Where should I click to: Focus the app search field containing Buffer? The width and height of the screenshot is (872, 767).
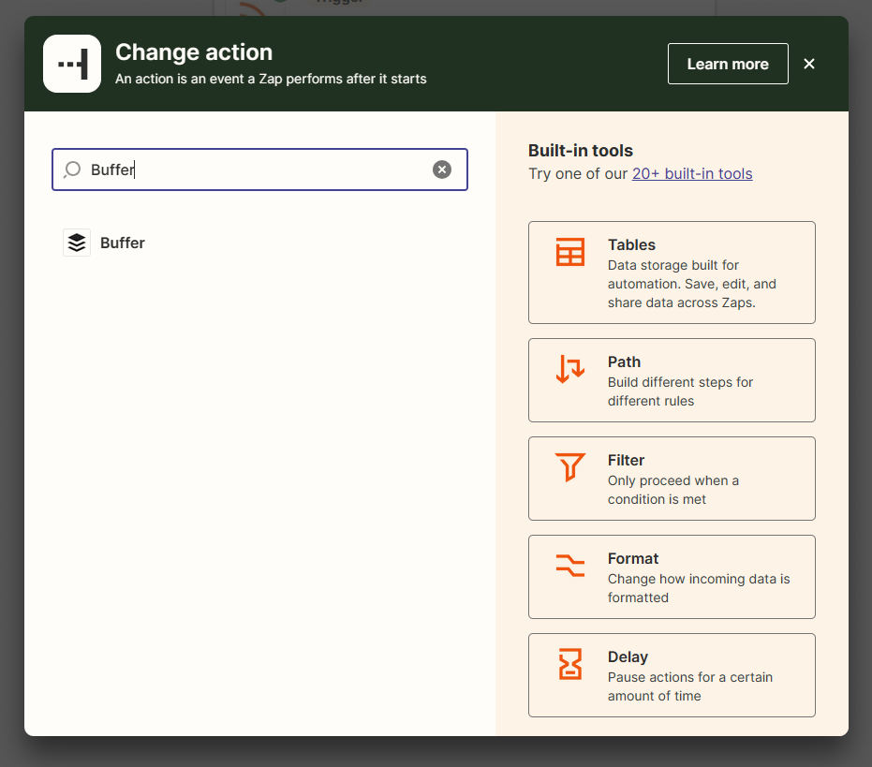point(259,170)
